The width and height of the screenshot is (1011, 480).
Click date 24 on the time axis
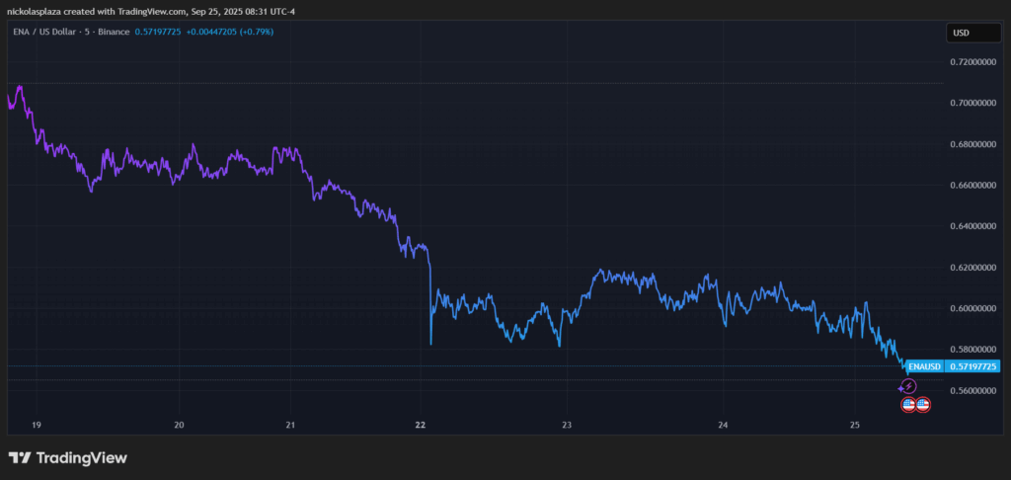(x=723, y=426)
